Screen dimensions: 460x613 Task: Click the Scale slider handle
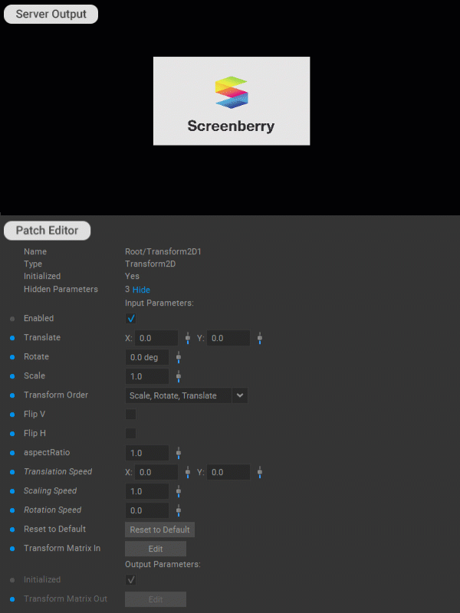tap(179, 376)
